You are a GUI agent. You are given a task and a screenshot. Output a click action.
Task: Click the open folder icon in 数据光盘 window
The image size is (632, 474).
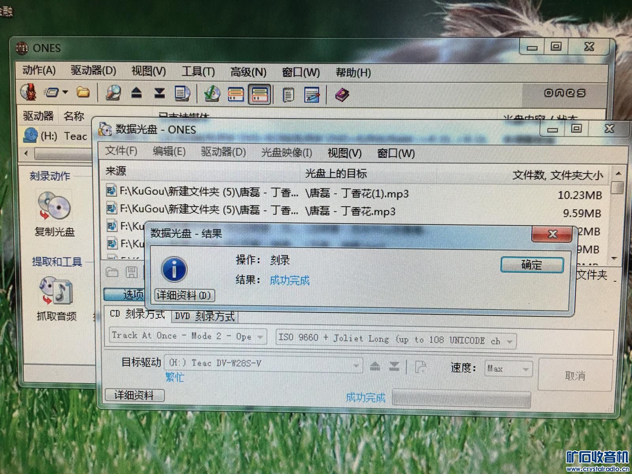[x=113, y=272]
